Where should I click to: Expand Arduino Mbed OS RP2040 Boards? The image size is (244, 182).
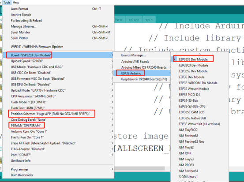142,67
